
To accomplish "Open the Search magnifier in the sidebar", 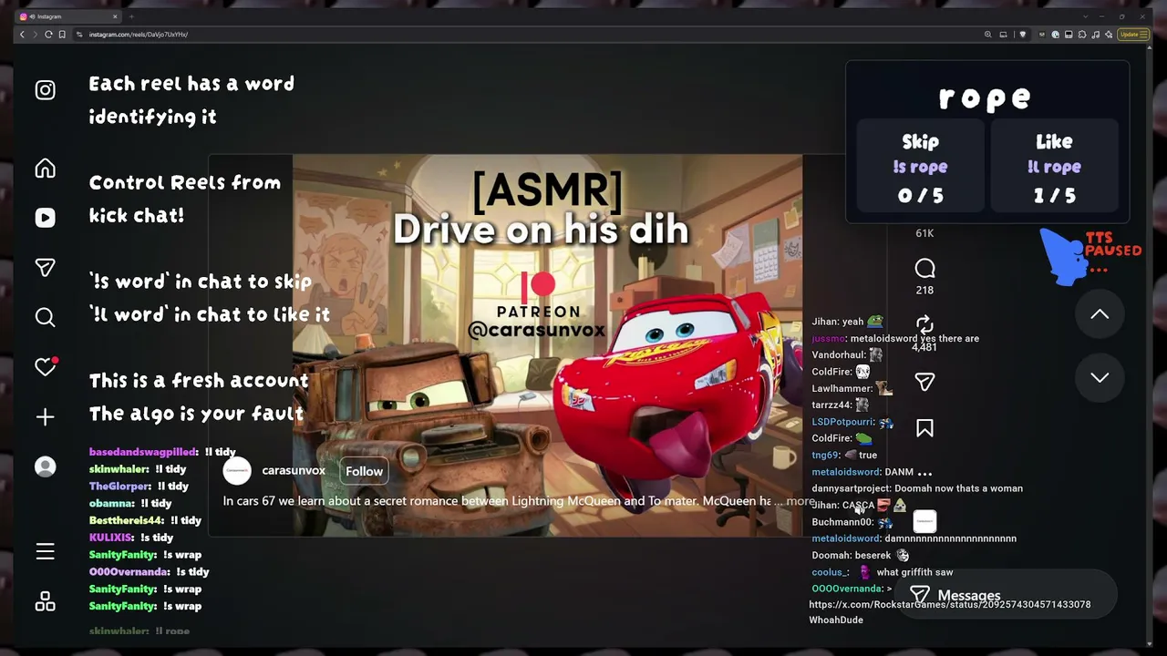I will [45, 317].
